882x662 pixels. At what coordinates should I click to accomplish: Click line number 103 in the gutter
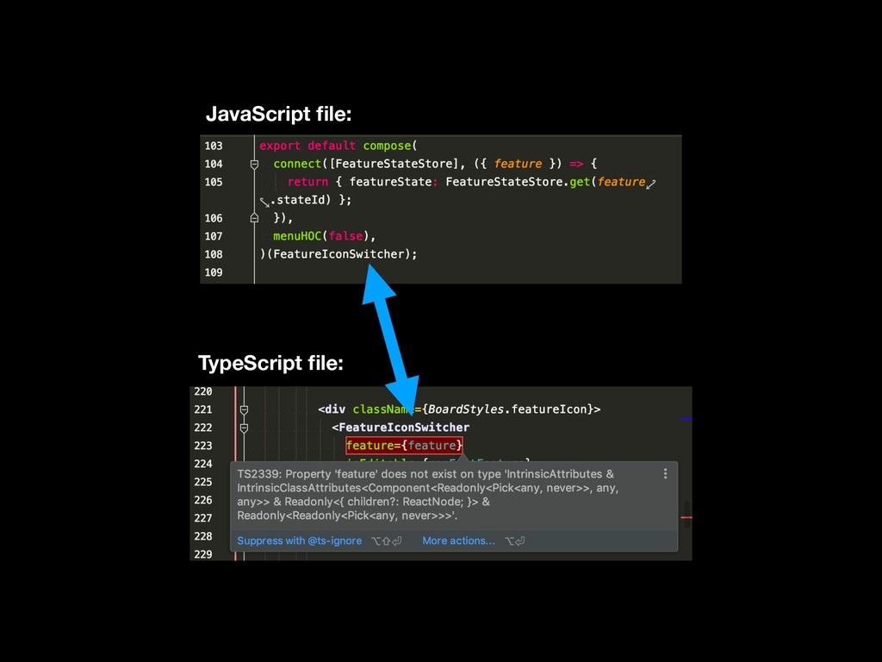click(214, 146)
